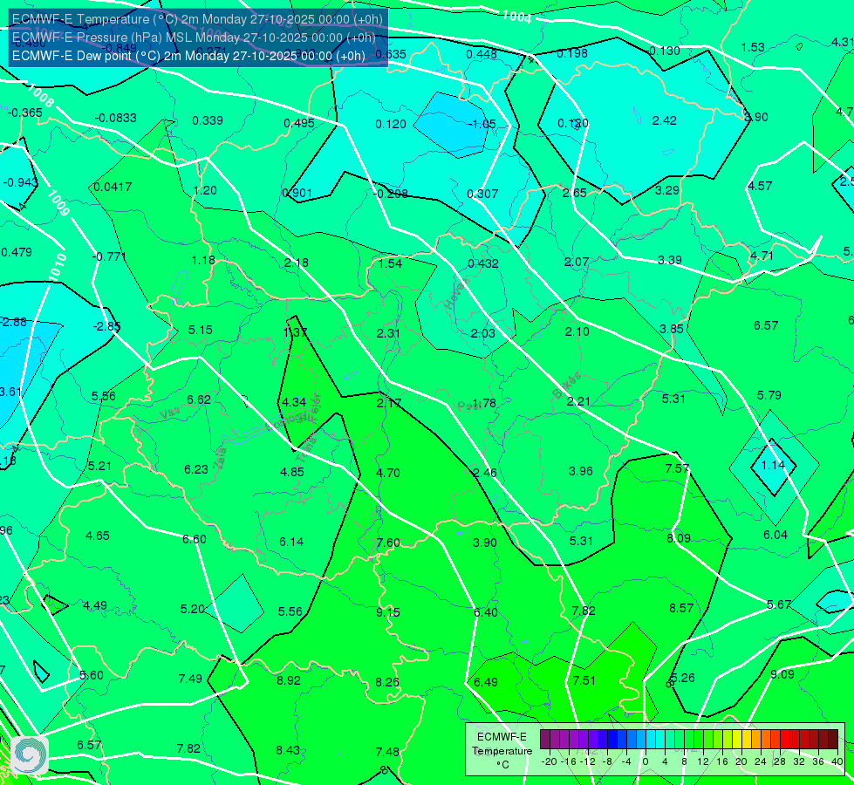Click the 4.57 temperature value
This screenshot has height=785, width=854.
[760, 187]
